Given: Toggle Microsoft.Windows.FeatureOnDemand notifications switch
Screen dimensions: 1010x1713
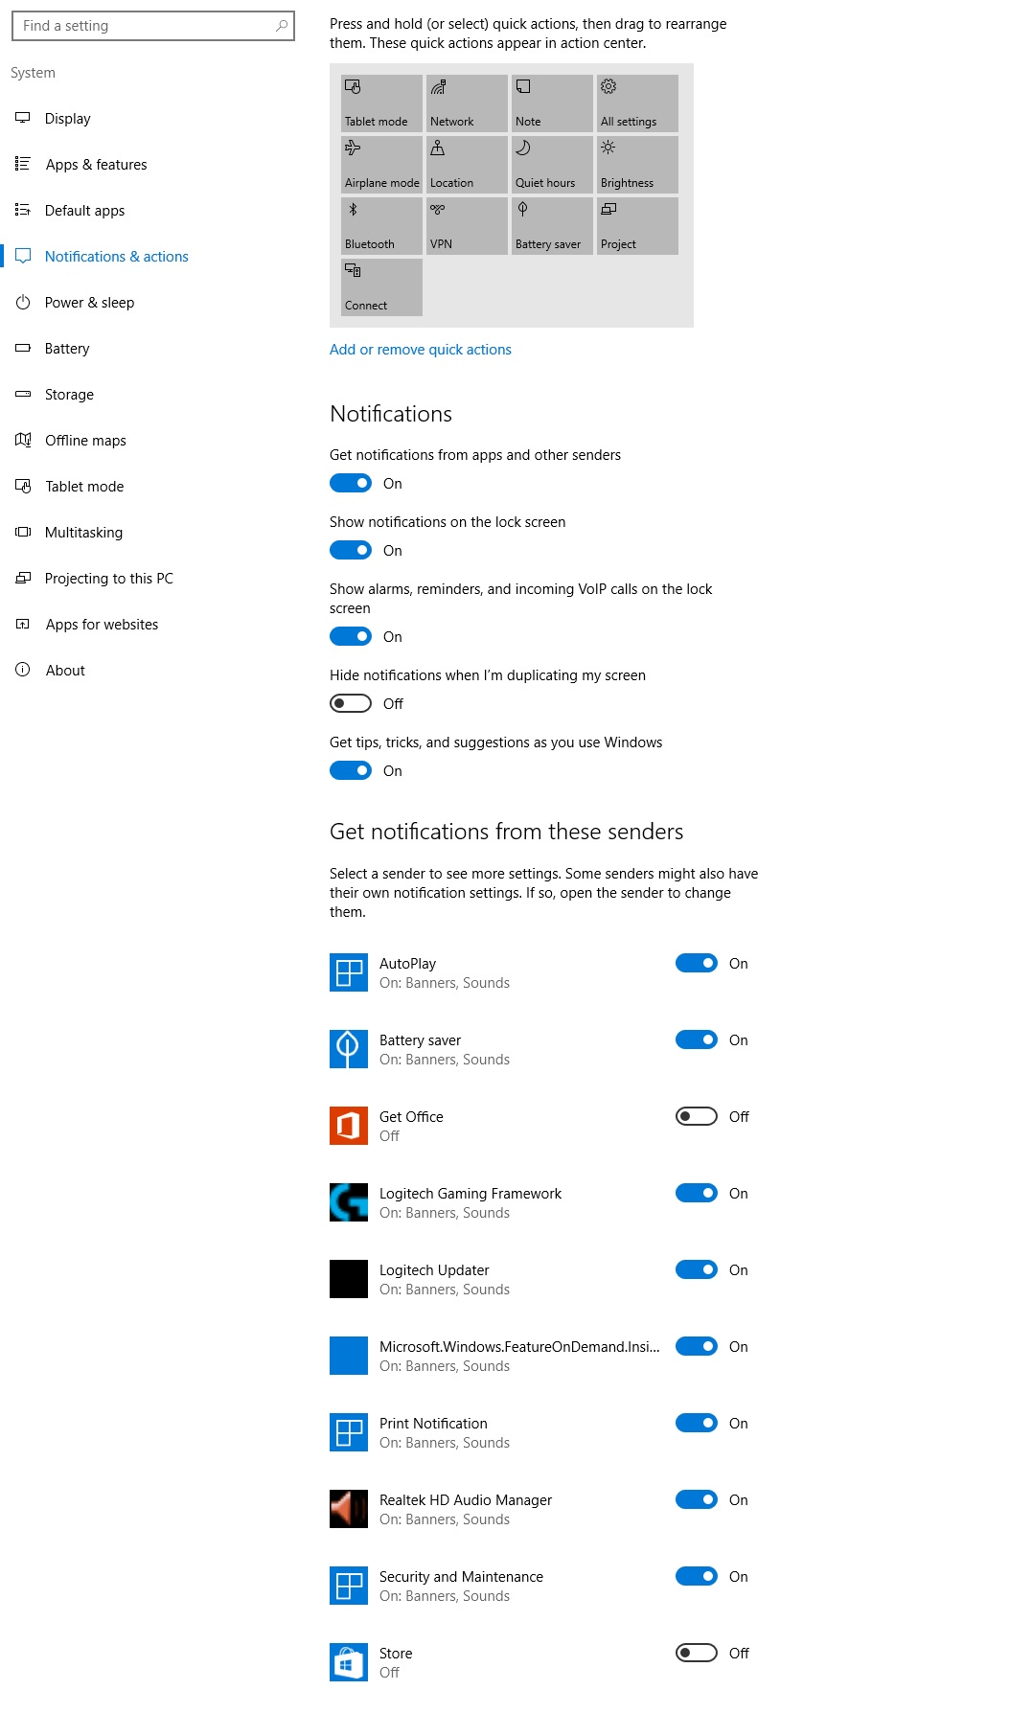Looking at the screenshot, I should pos(697,1346).
